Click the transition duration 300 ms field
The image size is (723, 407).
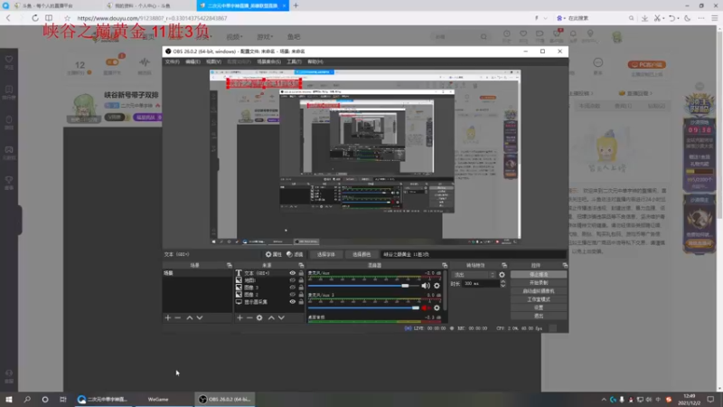click(x=481, y=283)
